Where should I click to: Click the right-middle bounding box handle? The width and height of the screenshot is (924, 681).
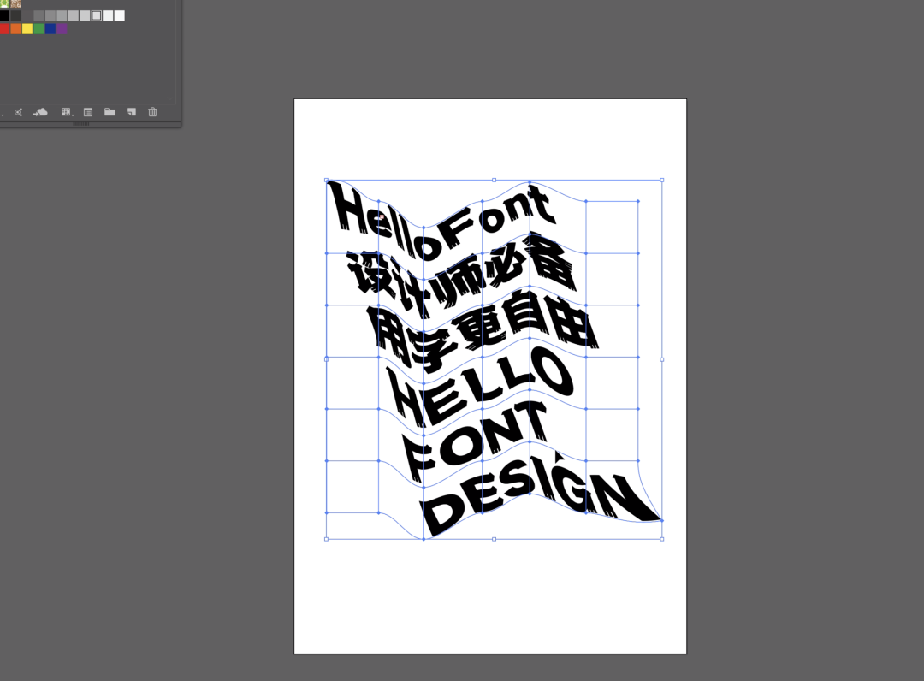point(662,359)
